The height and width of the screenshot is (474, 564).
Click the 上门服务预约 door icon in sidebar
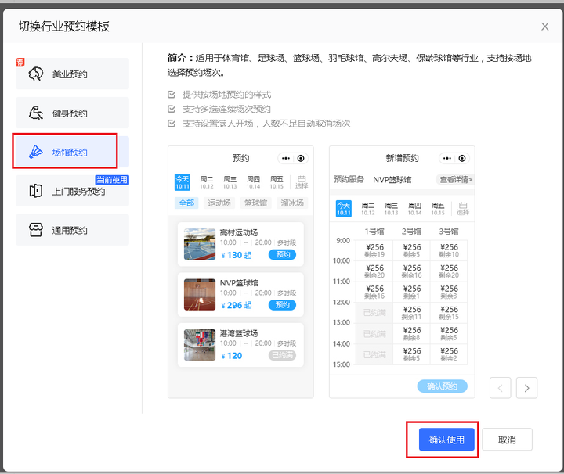[36, 191]
